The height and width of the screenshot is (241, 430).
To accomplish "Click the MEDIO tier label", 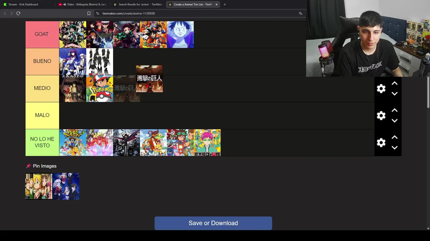I will (42, 88).
